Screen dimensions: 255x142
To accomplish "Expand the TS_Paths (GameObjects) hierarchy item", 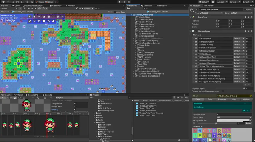I will point(133,41).
